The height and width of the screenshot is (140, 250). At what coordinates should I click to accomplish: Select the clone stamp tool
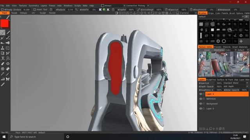(3, 48)
